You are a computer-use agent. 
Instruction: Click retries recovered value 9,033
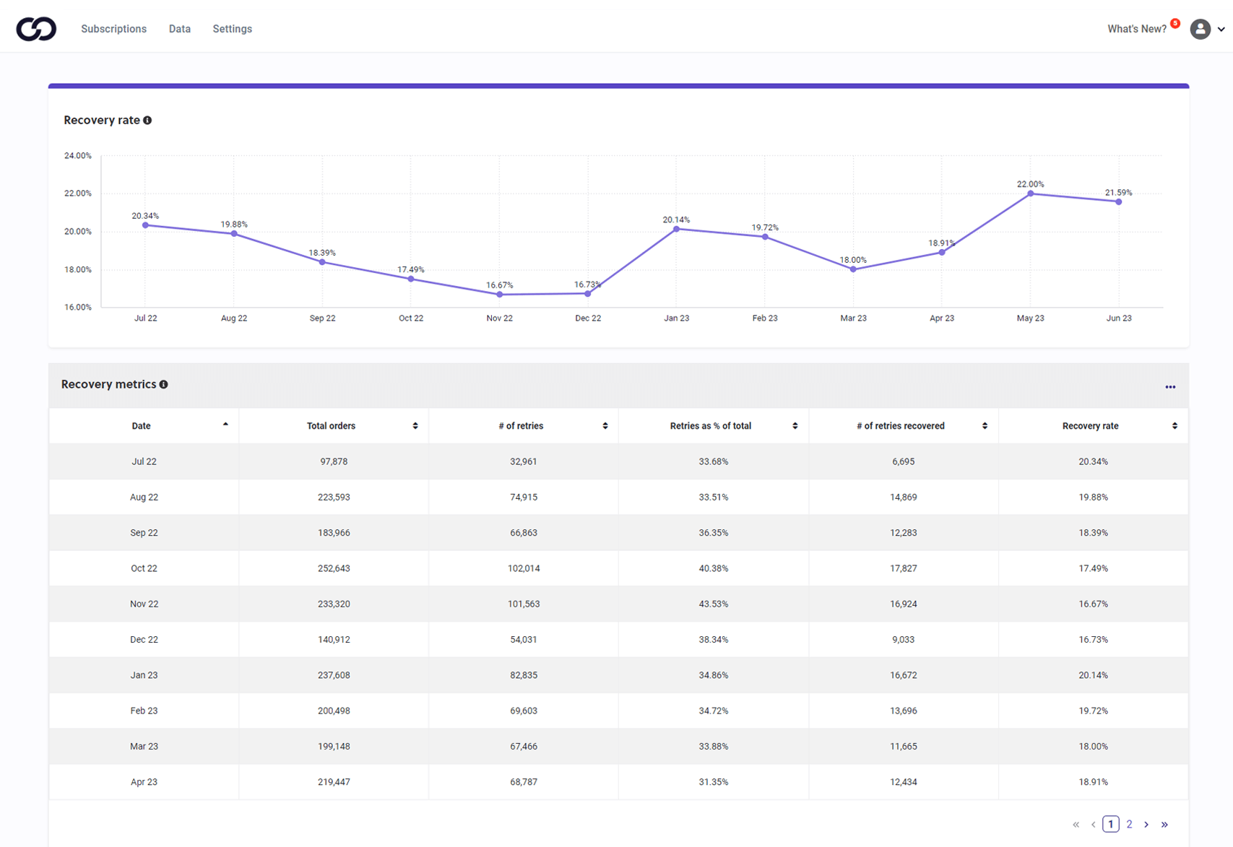click(904, 640)
